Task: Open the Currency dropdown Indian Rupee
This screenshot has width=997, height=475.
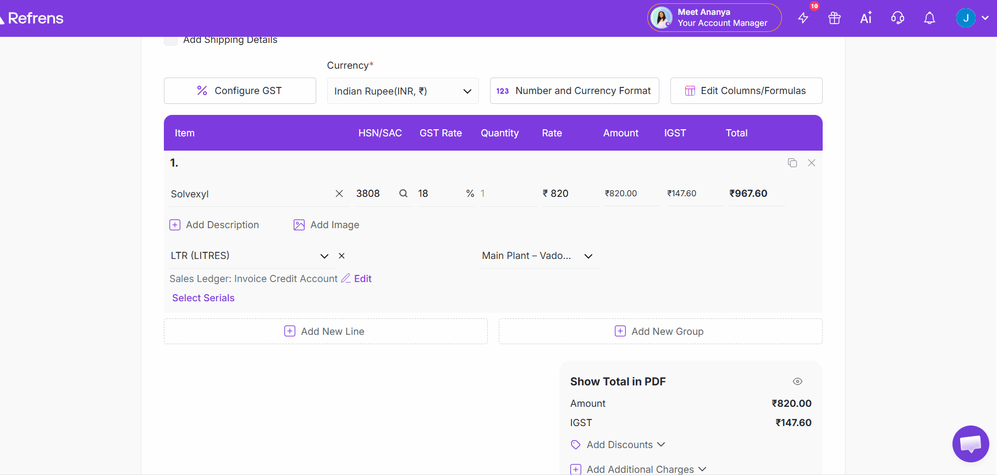Action: pos(403,91)
